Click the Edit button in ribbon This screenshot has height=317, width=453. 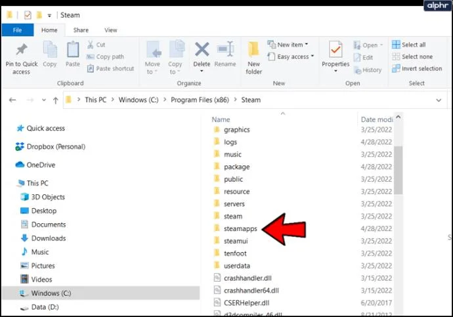click(364, 58)
